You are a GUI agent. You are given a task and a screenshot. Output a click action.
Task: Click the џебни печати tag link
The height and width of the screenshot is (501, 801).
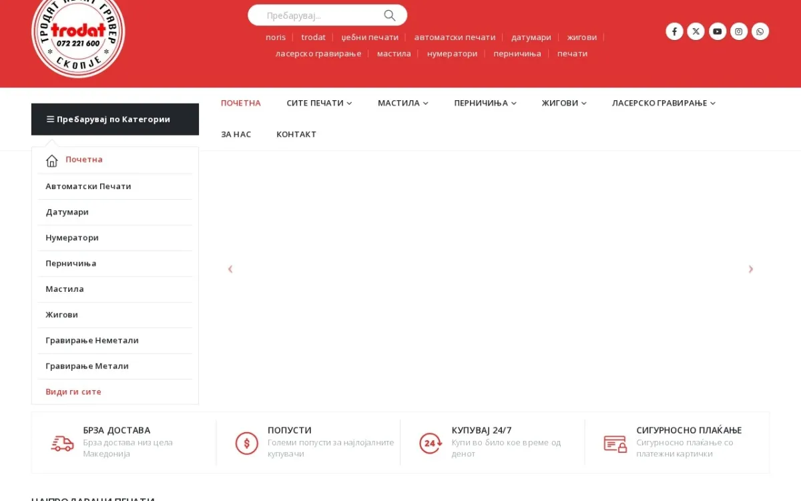(370, 37)
